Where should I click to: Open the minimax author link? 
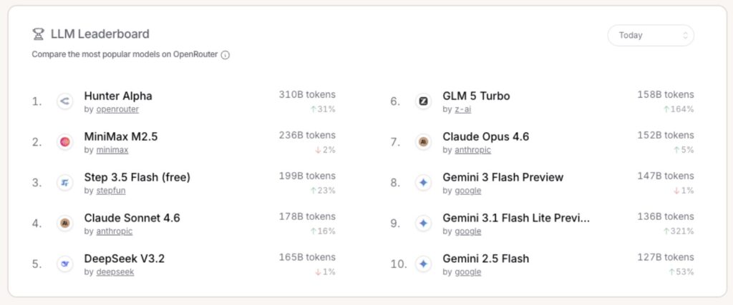point(114,151)
